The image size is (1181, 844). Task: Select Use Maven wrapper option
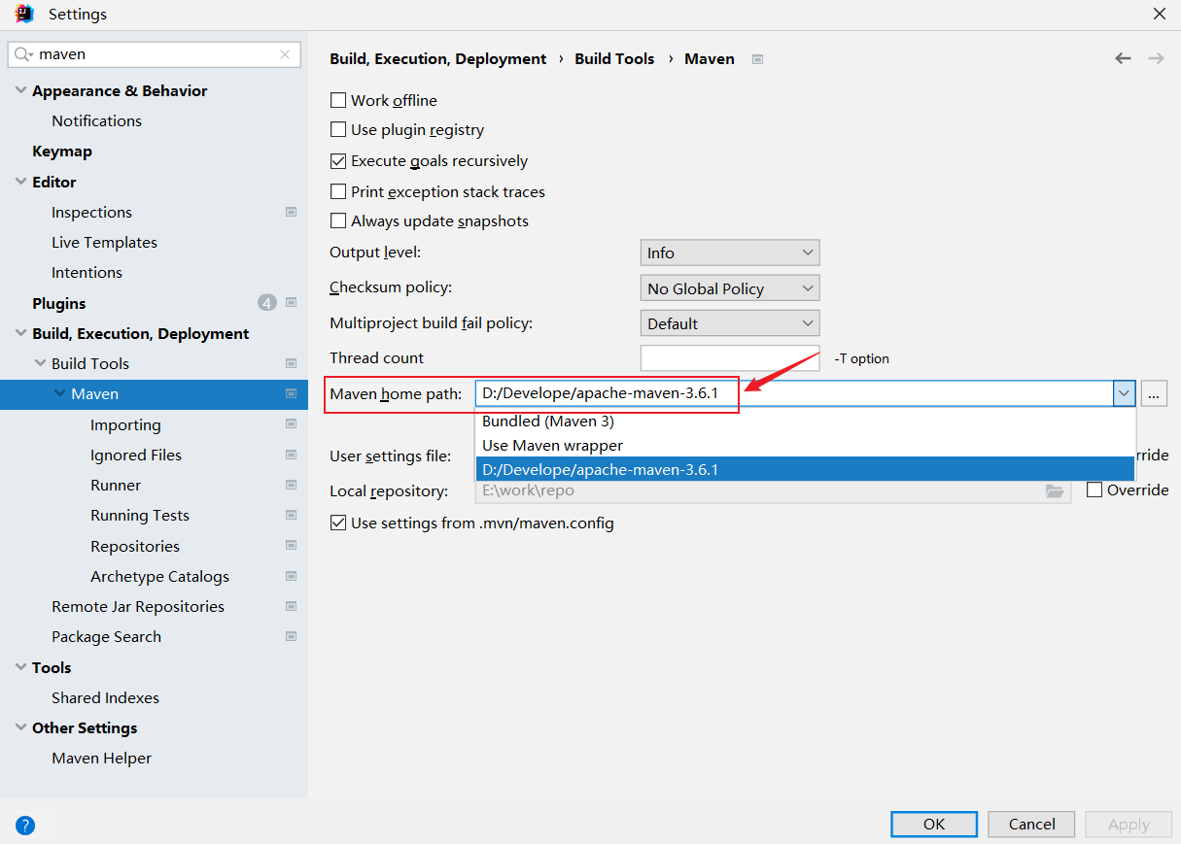[805, 445]
